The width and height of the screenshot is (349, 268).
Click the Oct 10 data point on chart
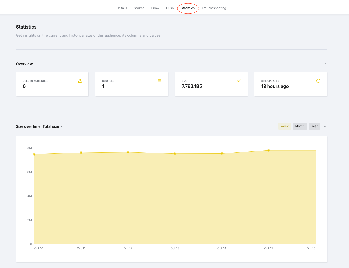[x=34, y=154]
